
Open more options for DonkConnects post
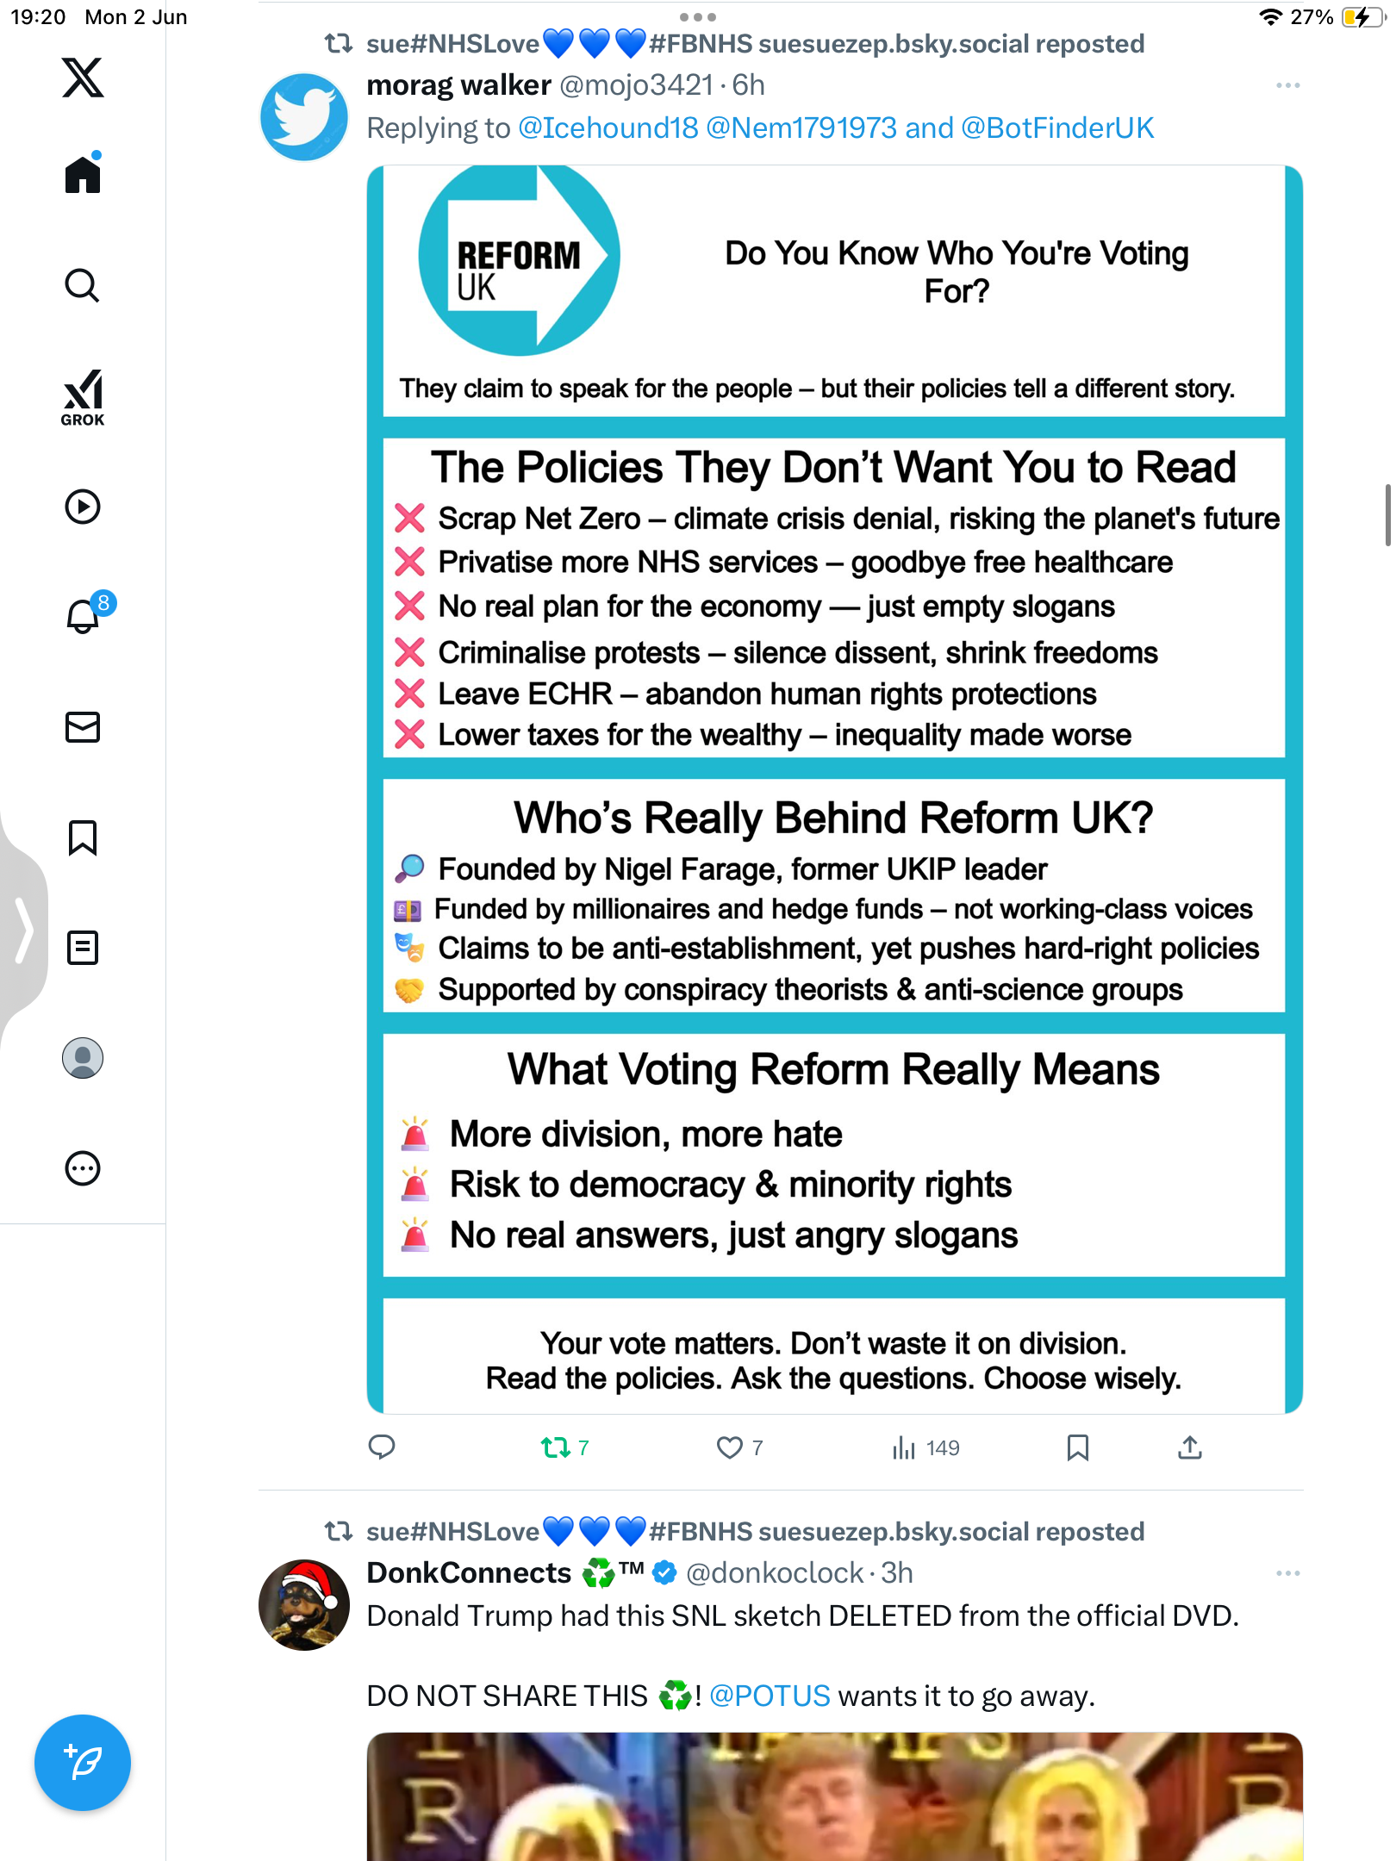[1288, 1573]
